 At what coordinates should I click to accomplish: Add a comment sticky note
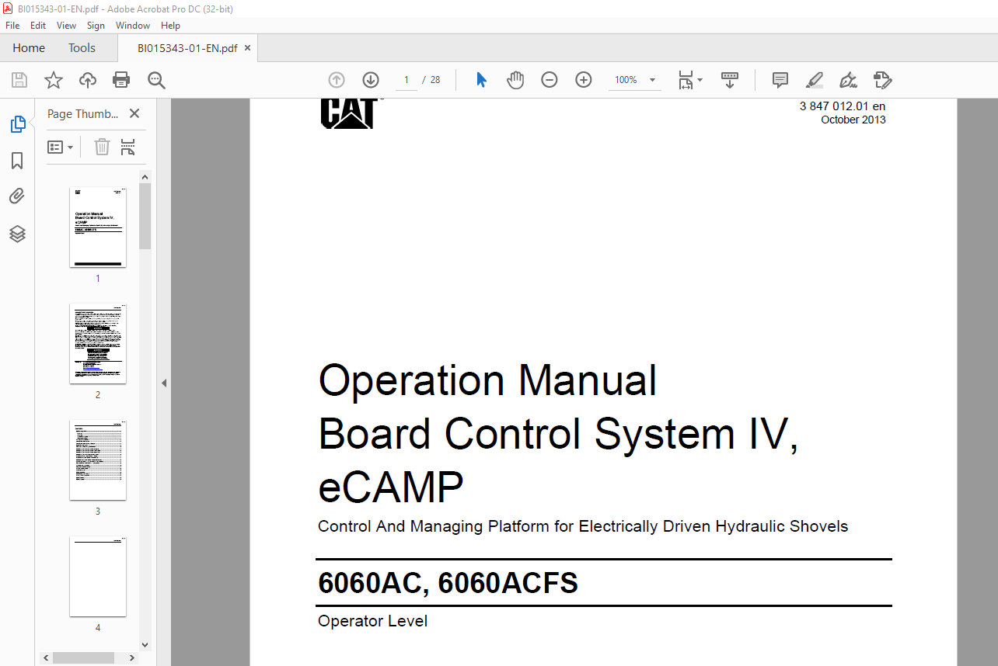(780, 80)
